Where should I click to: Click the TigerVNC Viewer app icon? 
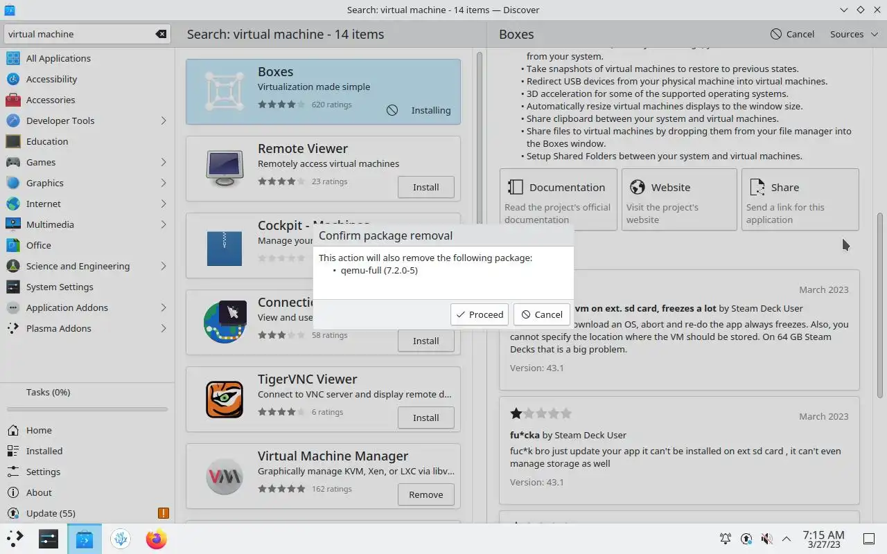coord(225,399)
